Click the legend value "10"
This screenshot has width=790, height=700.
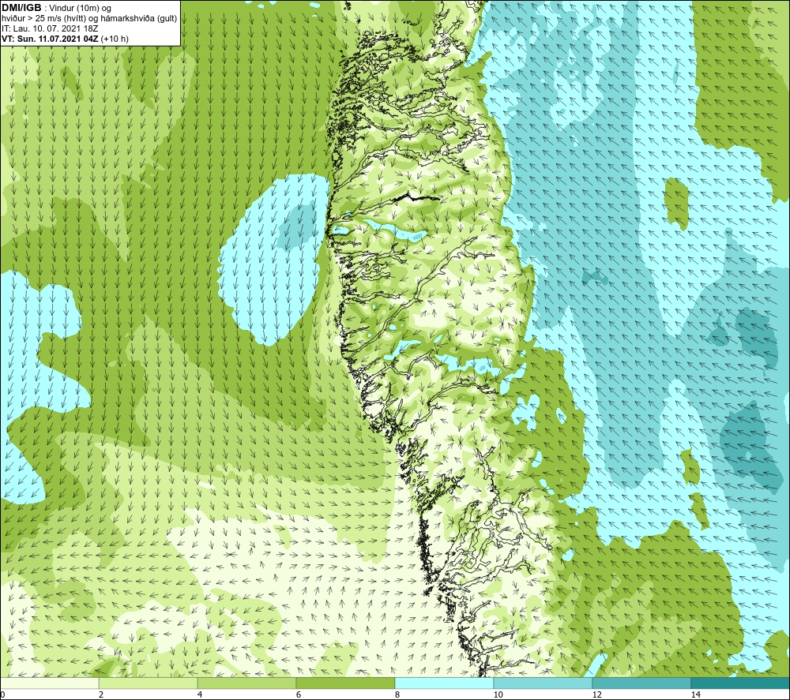point(498,694)
